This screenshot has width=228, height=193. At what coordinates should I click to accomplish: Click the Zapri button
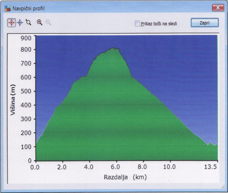204,23
